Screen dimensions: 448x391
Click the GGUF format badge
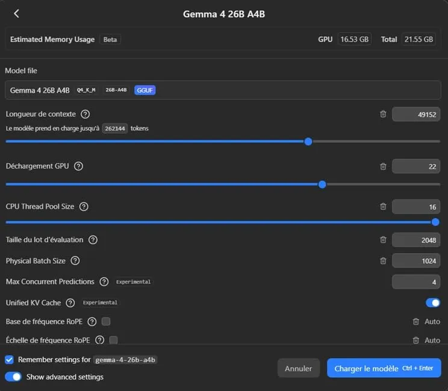[x=145, y=90]
